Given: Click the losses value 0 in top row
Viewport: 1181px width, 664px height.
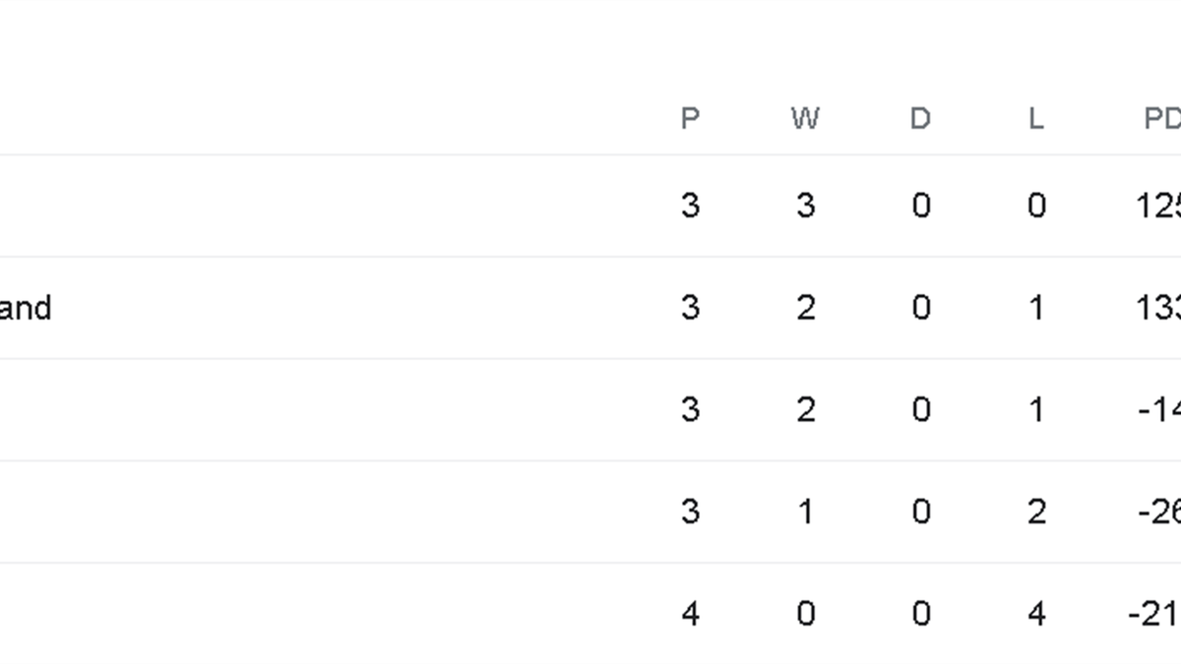Looking at the screenshot, I should coord(1035,206).
